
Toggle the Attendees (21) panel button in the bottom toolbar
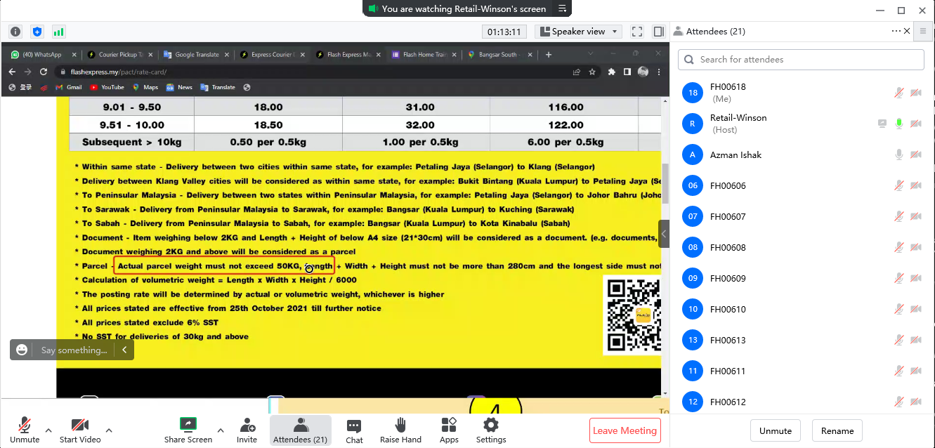301,430
